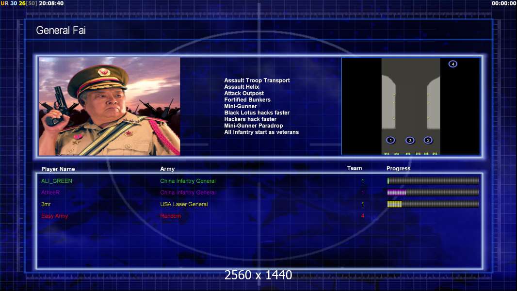Click the UR 30 26 stats overlay
The width and height of the screenshot is (517, 291).
pos(19,3)
